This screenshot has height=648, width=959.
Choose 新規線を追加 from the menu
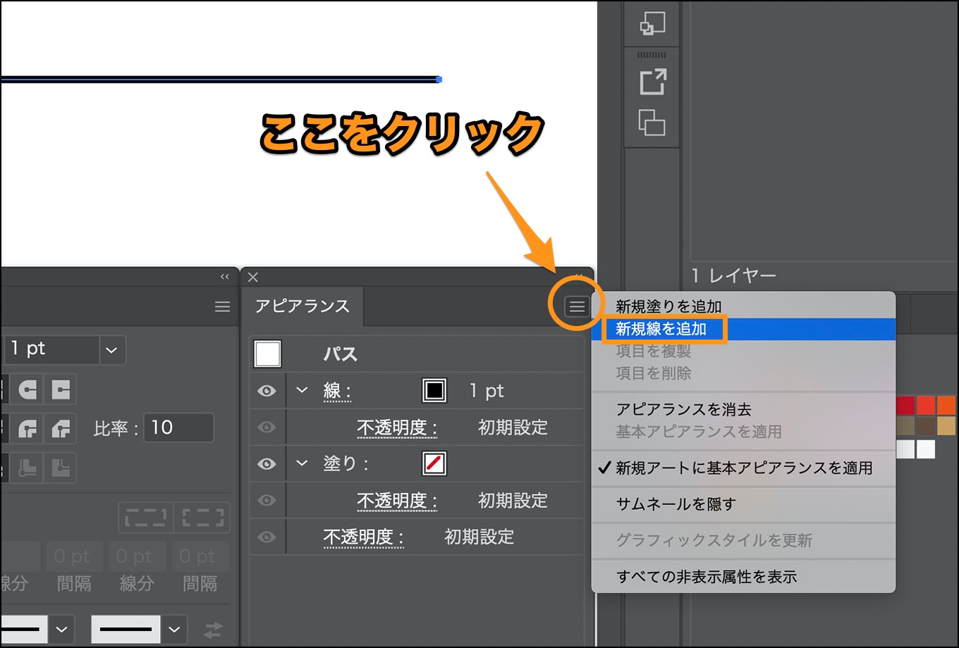coord(744,329)
